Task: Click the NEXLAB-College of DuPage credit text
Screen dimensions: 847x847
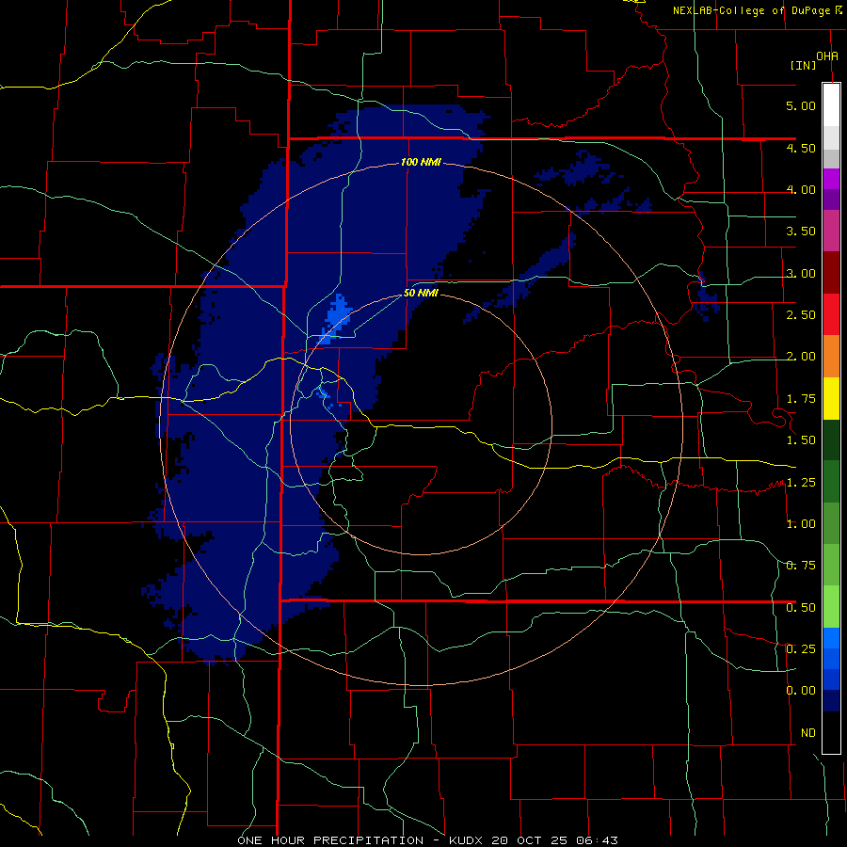Action: [757, 10]
